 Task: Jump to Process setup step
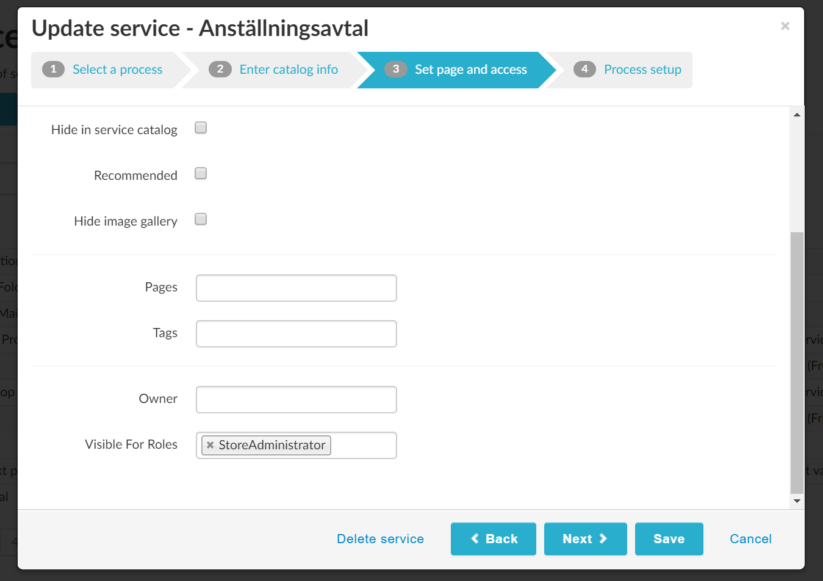[642, 70]
